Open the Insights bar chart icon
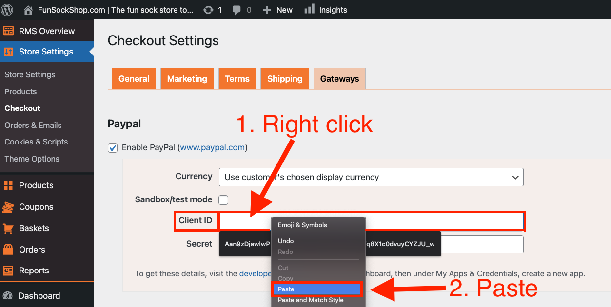 pos(309,9)
